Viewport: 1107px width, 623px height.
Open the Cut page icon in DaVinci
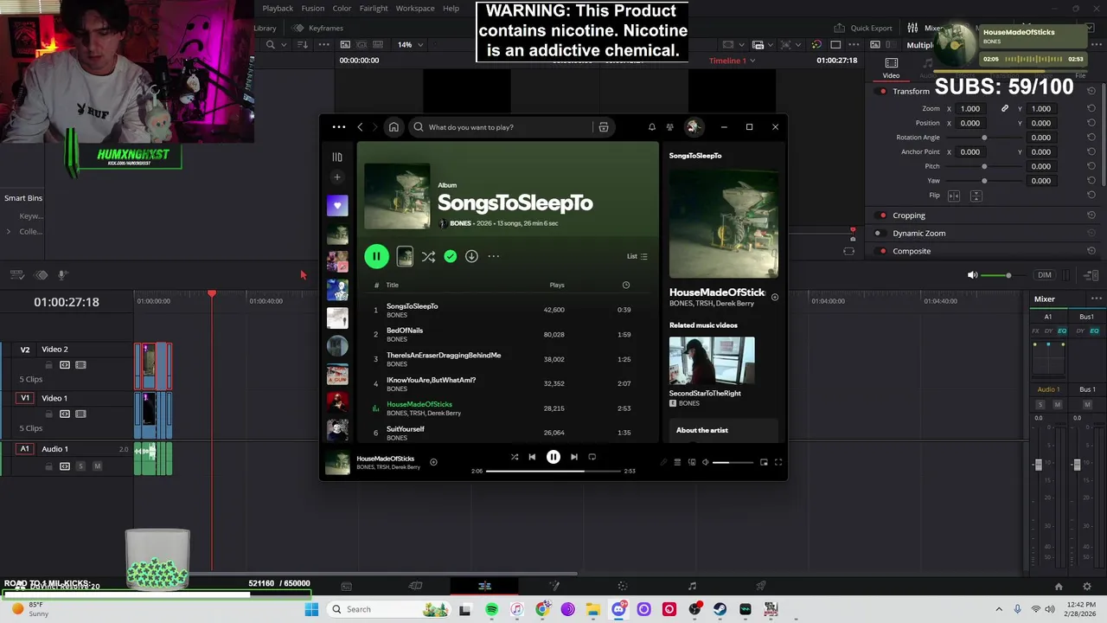415,586
